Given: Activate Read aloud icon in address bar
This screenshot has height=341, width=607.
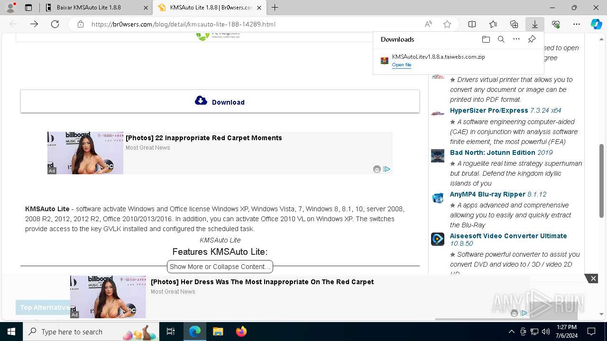Looking at the screenshot, I should pyautogui.click(x=428, y=24).
